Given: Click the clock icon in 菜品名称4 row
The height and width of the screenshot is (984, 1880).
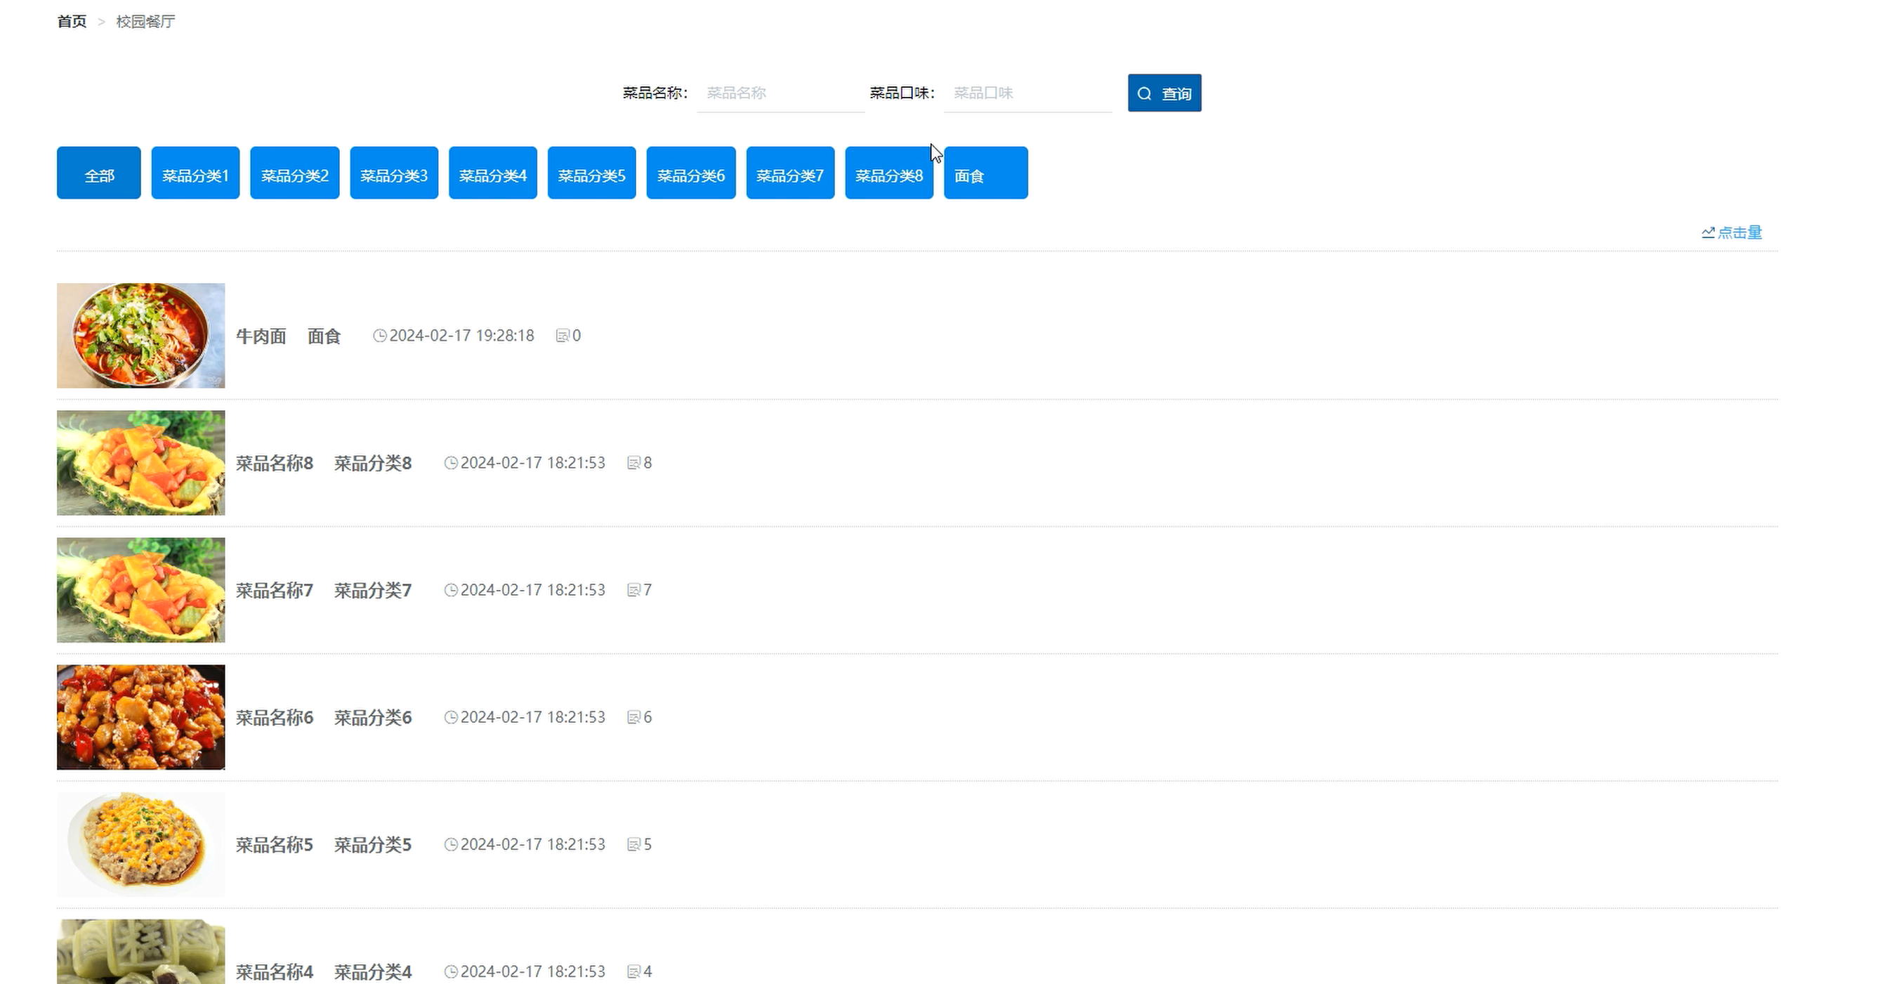Looking at the screenshot, I should [x=451, y=971].
